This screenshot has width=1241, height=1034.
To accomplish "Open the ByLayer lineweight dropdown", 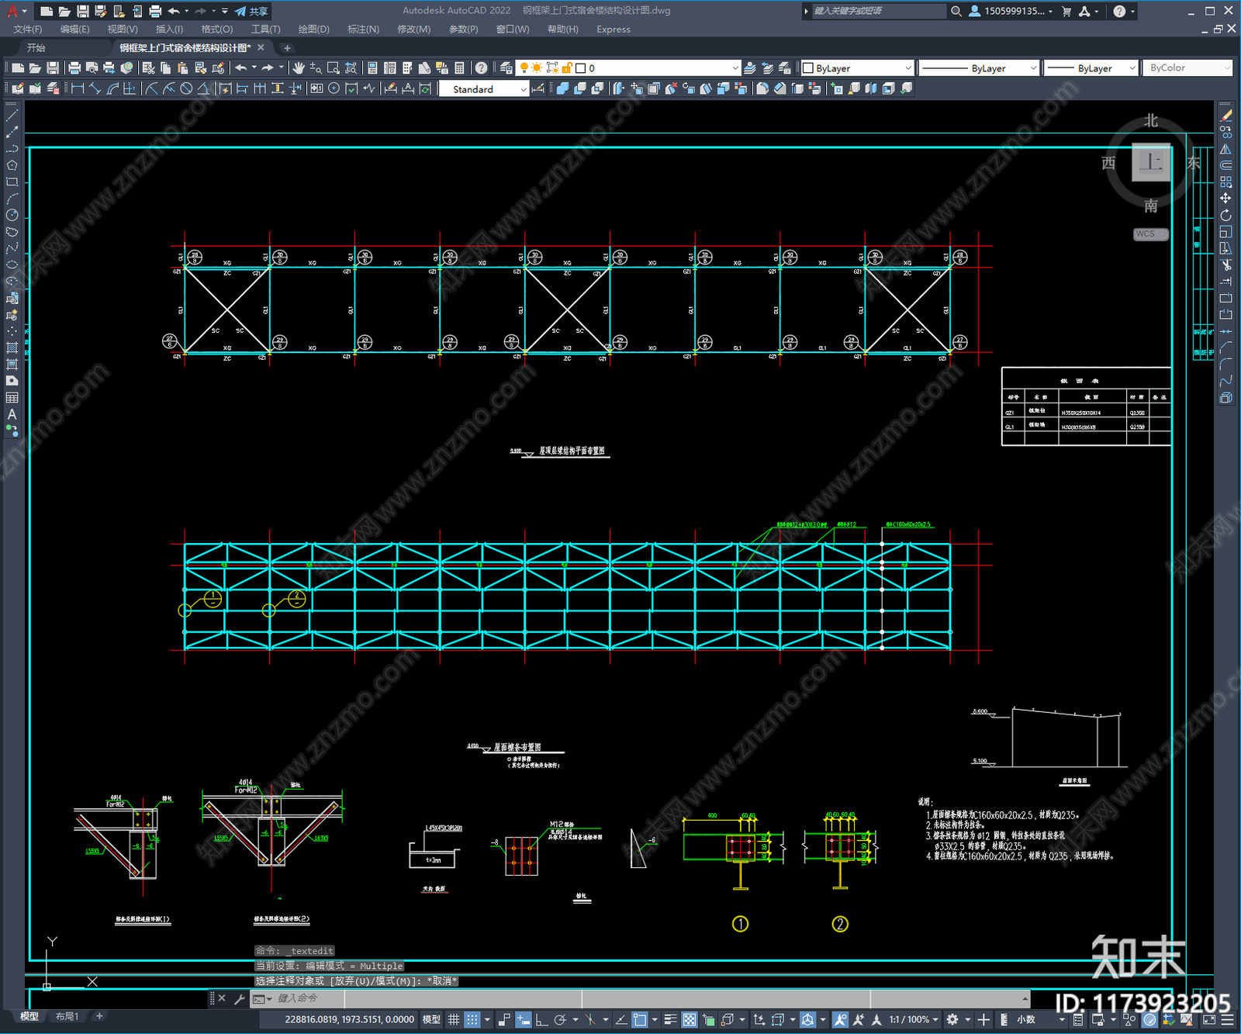I will click(1090, 68).
